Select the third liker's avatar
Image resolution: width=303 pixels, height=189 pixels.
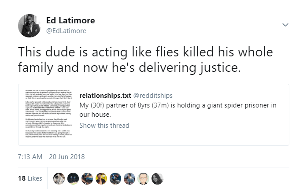pos(87,178)
